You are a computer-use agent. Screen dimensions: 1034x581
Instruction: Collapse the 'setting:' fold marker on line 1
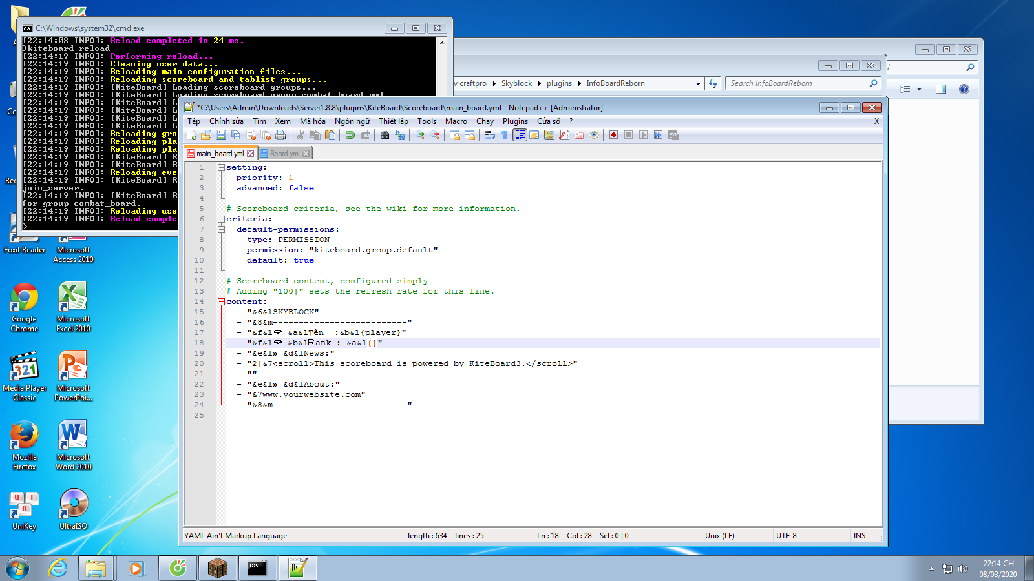pos(221,167)
